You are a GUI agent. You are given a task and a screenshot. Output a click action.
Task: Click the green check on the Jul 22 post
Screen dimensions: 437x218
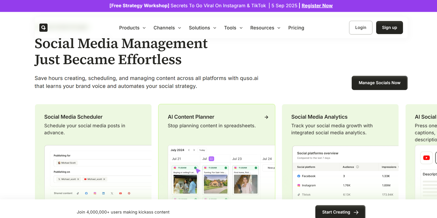coord(226,168)
